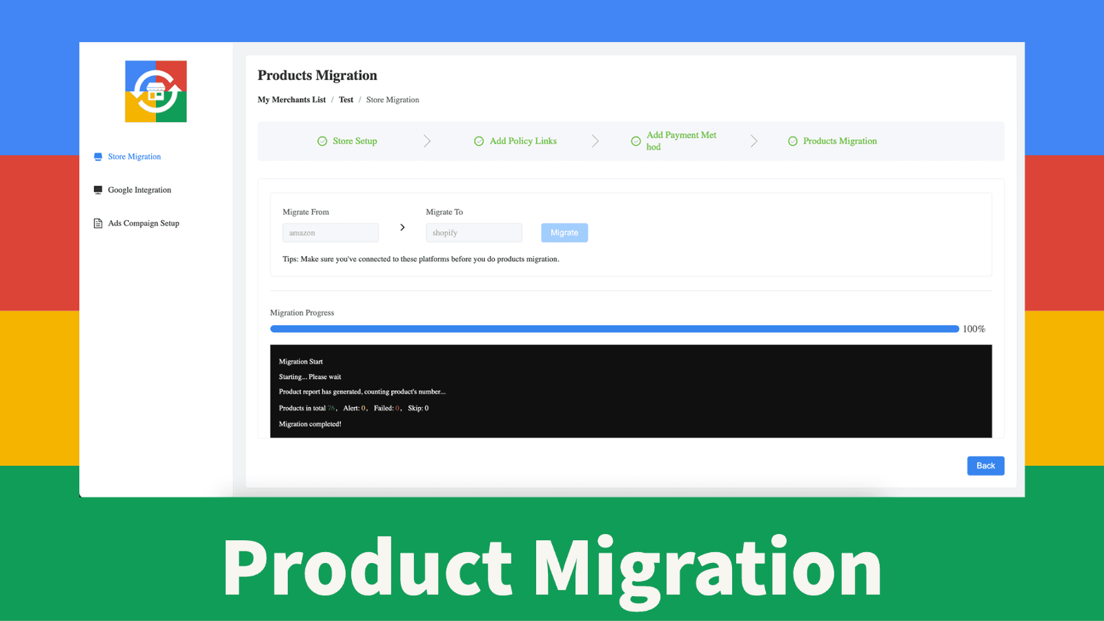Click the Products Migration checkmark icon
1104x621 pixels.
tap(792, 141)
